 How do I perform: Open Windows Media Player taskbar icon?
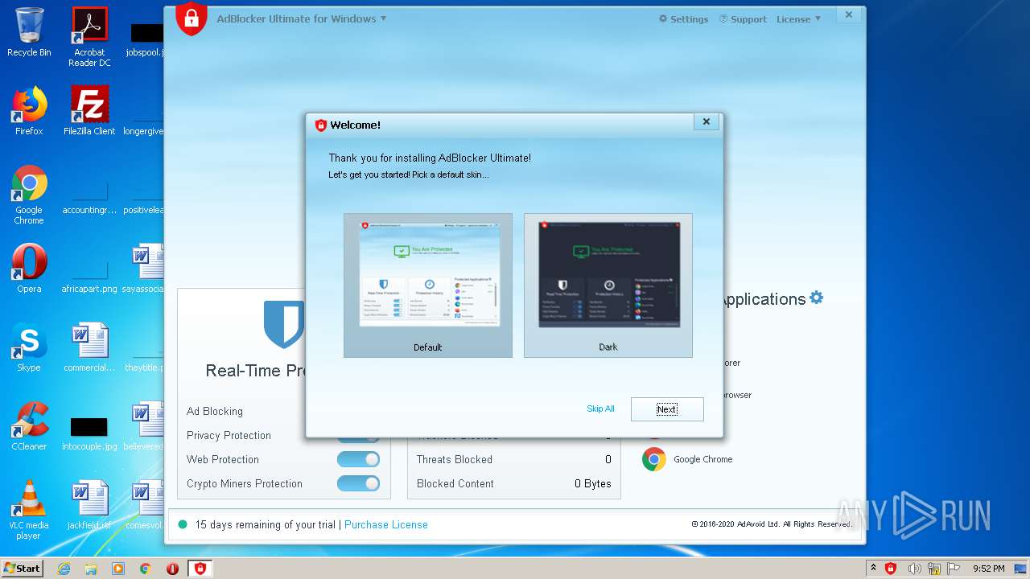pos(118,569)
